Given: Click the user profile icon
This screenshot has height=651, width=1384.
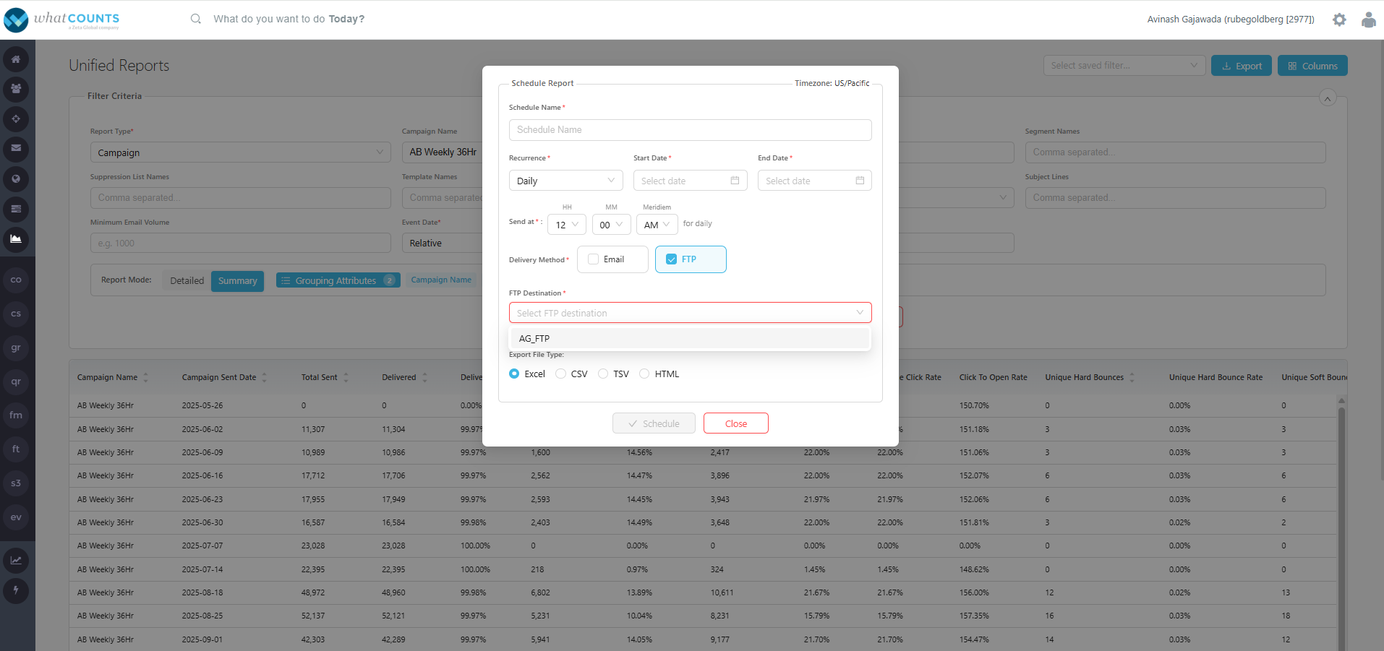Looking at the screenshot, I should (x=1368, y=20).
